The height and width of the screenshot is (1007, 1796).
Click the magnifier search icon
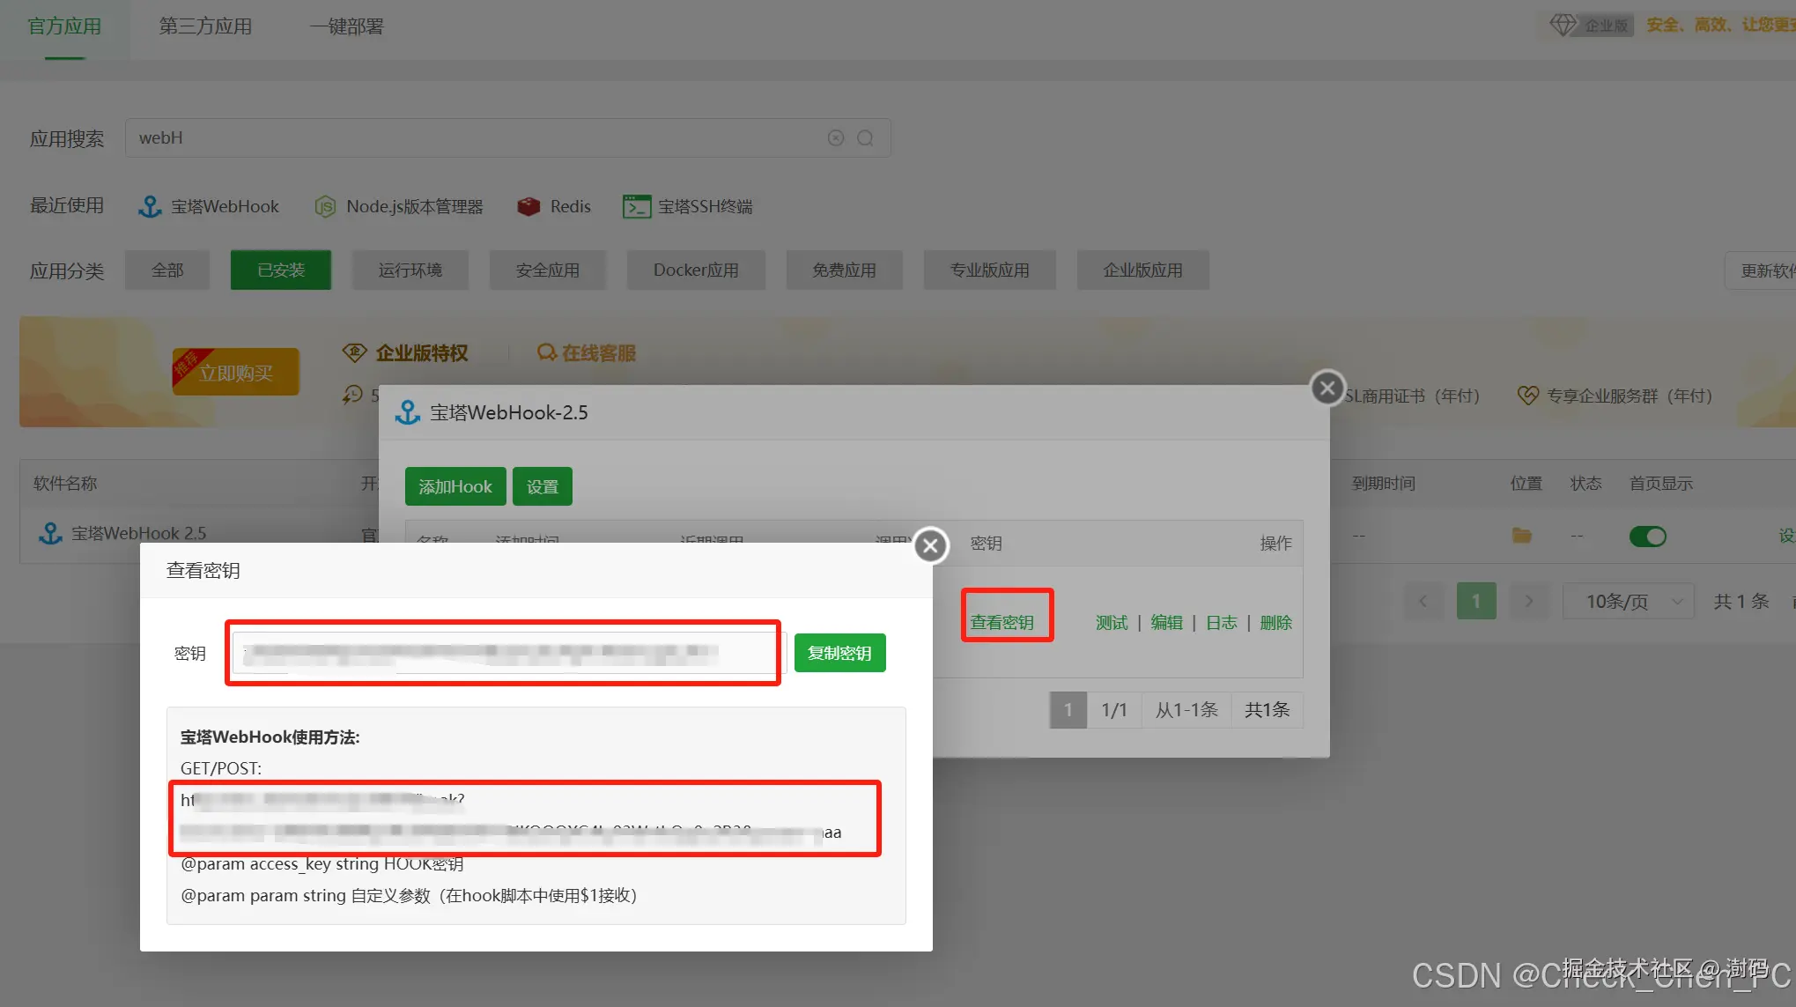tap(865, 138)
